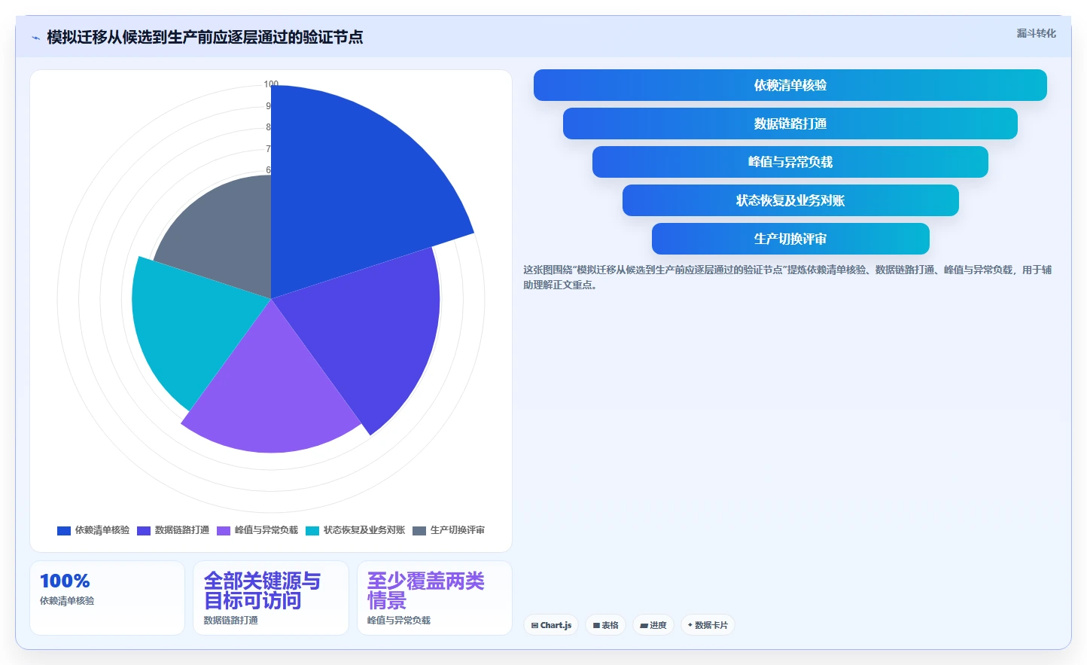This screenshot has width=1087, height=665.
Task: Toggle the 生产切换评审 legend color box
Action: [x=419, y=530]
